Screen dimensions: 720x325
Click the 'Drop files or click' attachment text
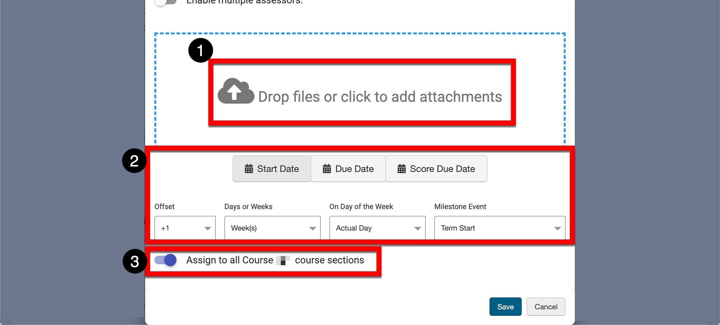click(x=380, y=97)
